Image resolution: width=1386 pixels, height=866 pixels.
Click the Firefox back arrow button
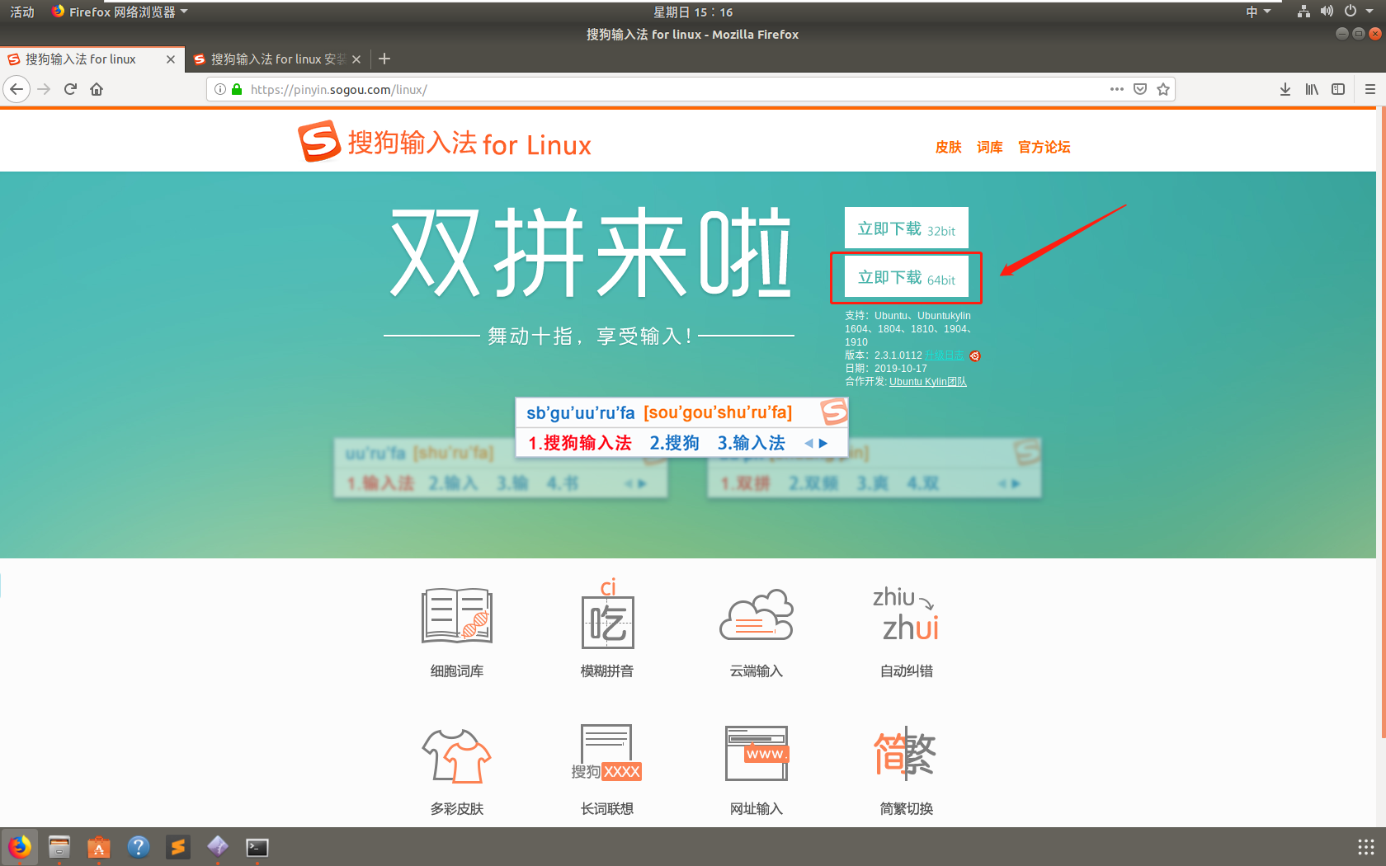pos(16,89)
